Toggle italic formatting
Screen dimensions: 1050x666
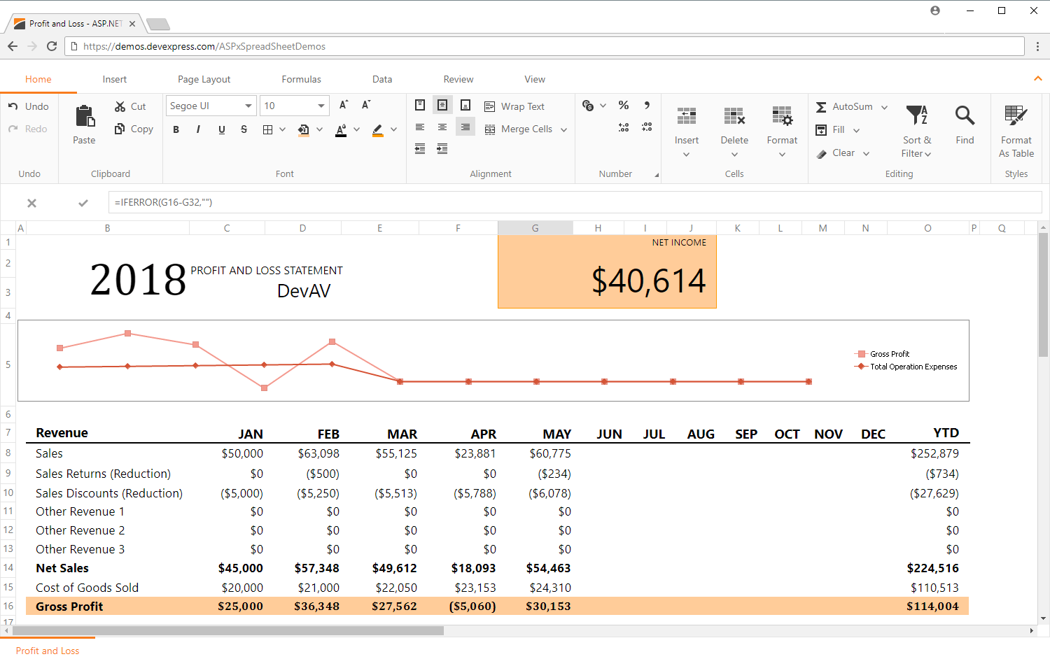[199, 129]
